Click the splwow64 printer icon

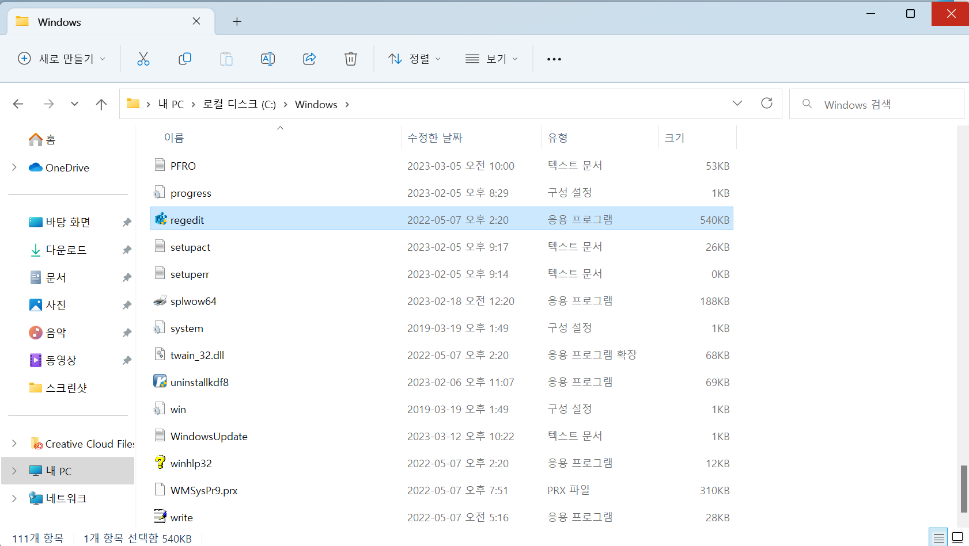click(160, 301)
